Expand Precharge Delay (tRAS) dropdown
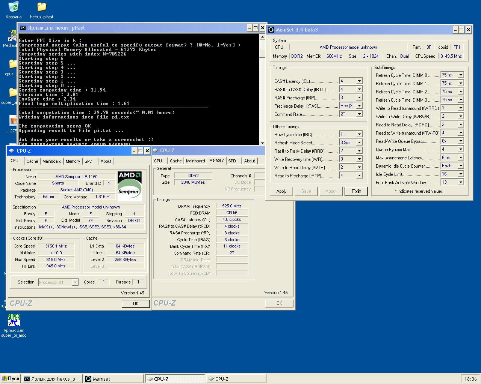The height and width of the screenshot is (384, 481). coord(359,106)
